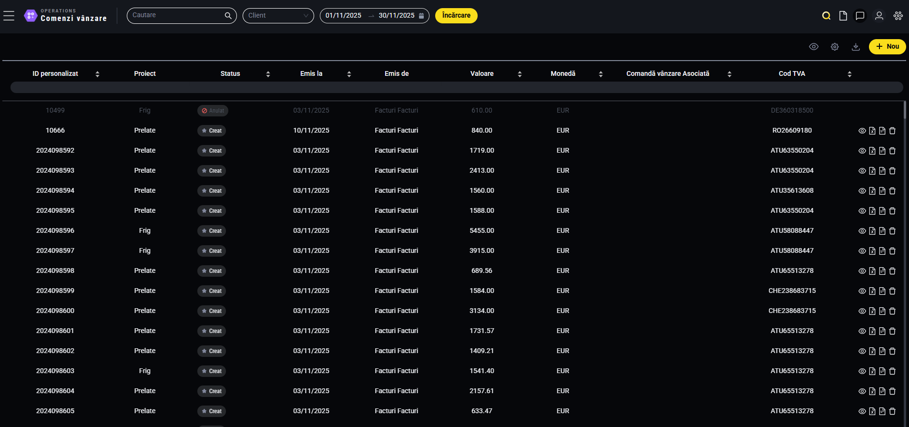Click the magnifier icon in Cautare field
Screen dimensions: 909x427
[x=228, y=16]
